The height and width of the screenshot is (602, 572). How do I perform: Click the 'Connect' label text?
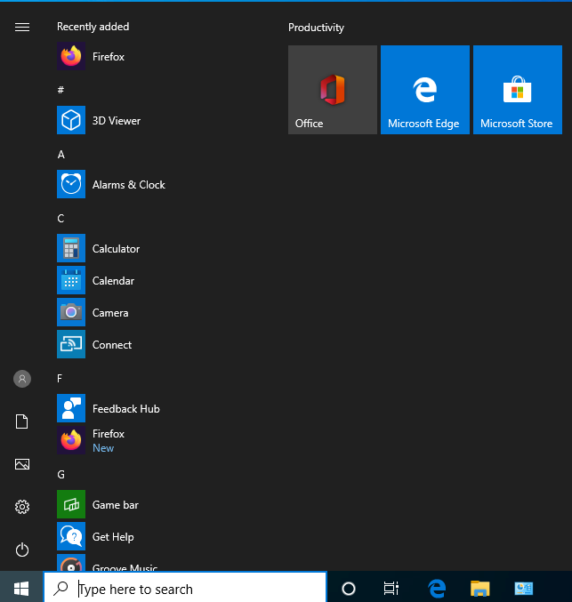pyautogui.click(x=112, y=345)
